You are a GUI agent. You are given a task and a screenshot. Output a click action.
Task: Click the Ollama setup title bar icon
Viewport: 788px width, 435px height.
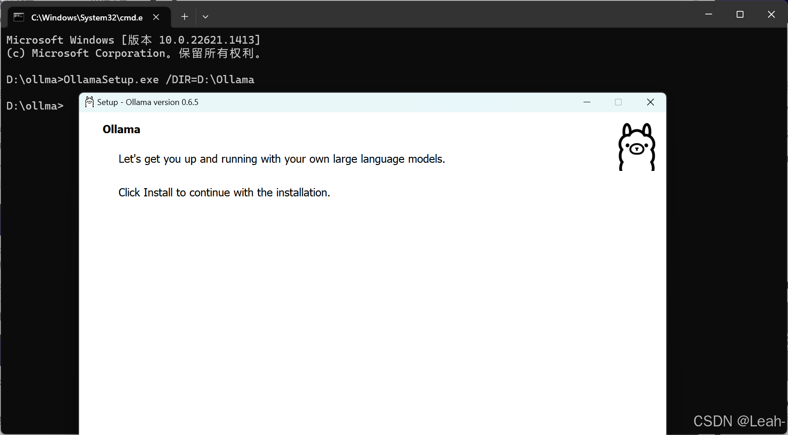click(90, 102)
